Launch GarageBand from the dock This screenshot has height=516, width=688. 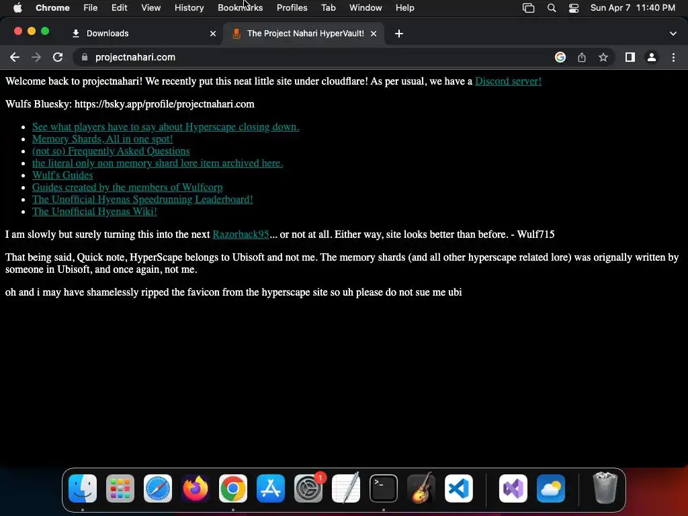tap(421, 488)
